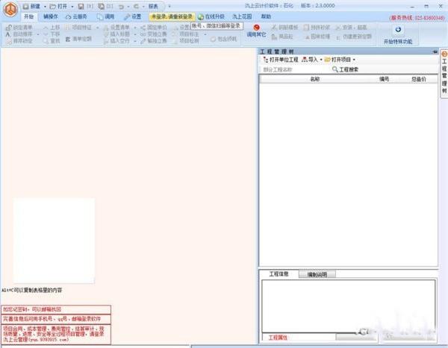Screen dimensions: 448x348
Task: Expand the 导入 dropdown arrow
Action: coord(321,60)
